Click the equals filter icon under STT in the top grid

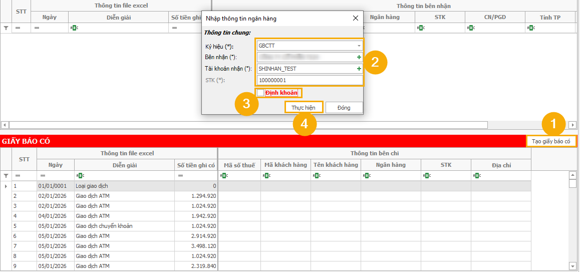tap(18, 28)
